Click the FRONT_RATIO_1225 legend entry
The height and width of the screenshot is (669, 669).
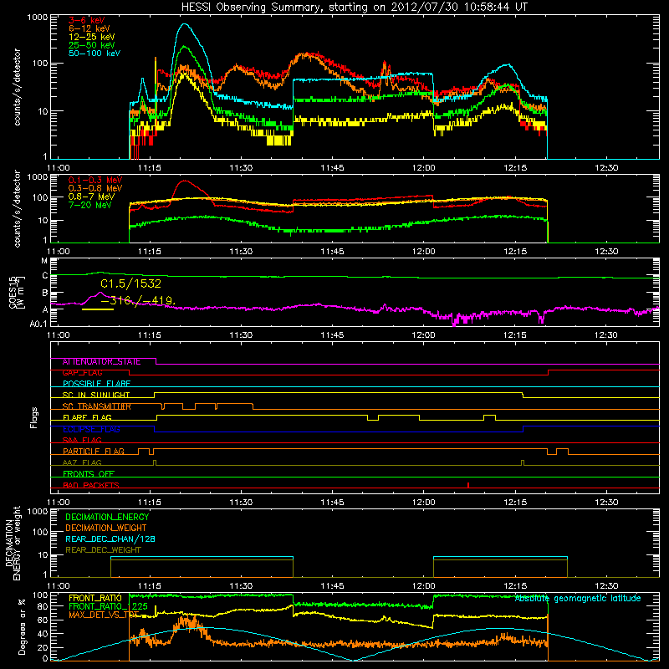(108, 607)
